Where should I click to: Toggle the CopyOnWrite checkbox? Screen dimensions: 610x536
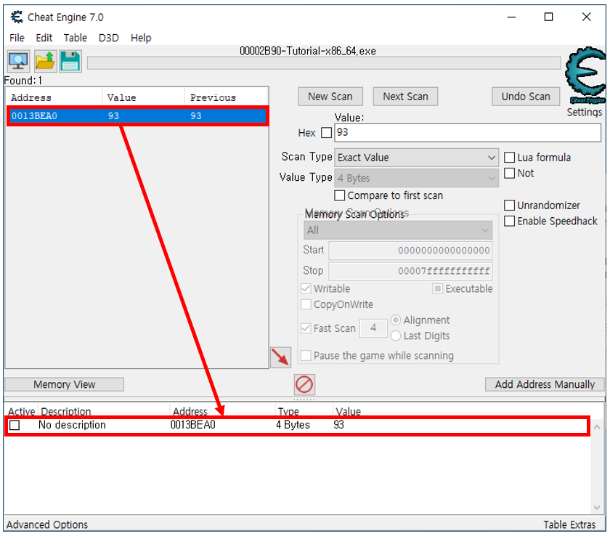(x=306, y=304)
